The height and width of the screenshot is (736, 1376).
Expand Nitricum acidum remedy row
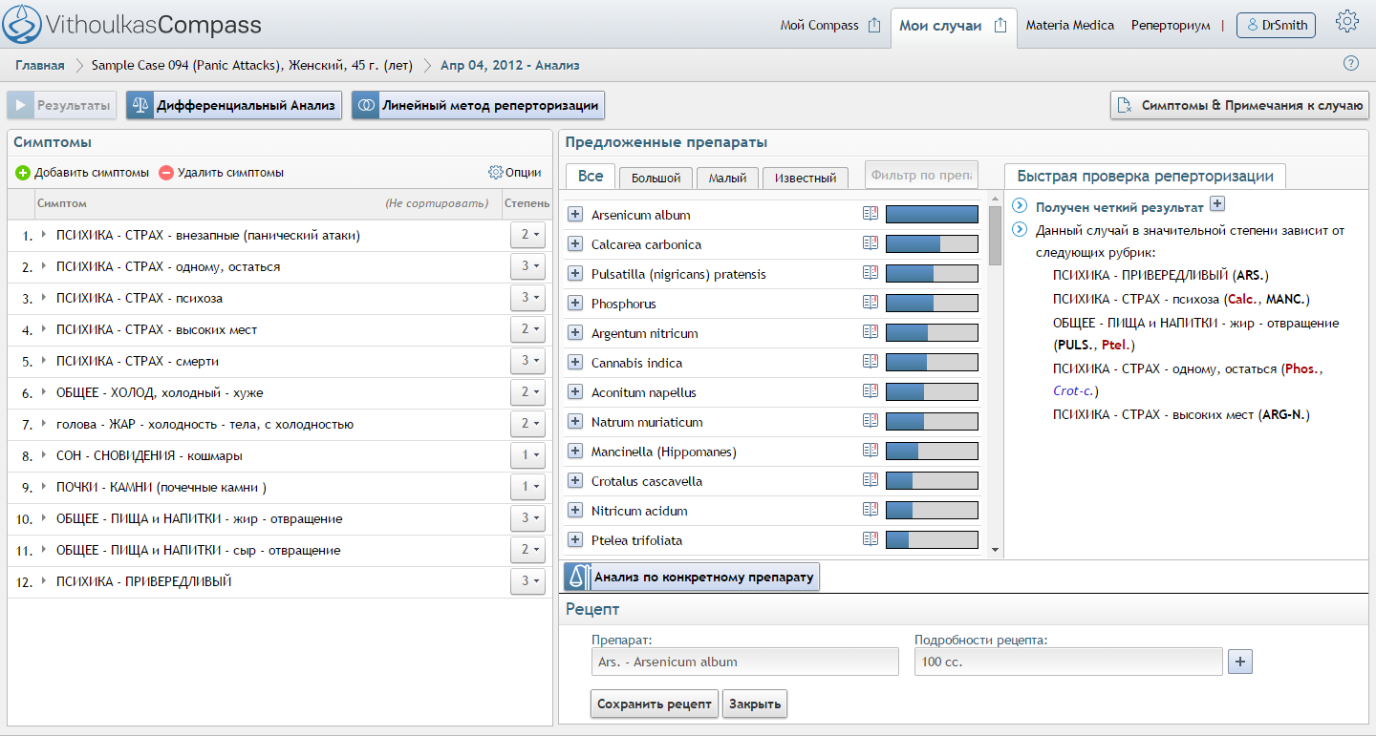[x=575, y=511]
